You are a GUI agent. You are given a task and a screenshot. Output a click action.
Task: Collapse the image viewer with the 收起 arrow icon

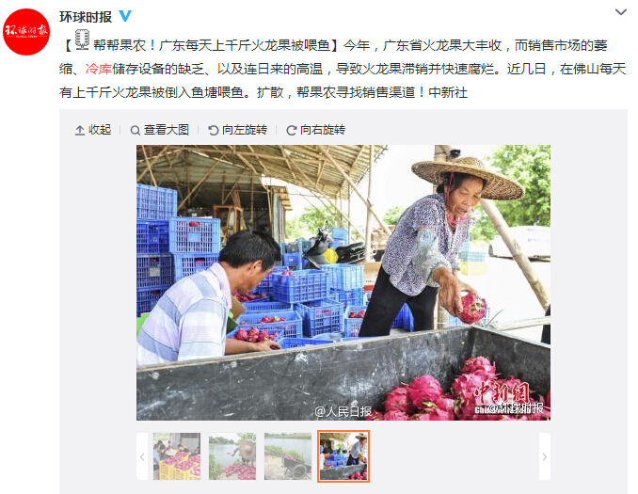pyautogui.click(x=80, y=130)
